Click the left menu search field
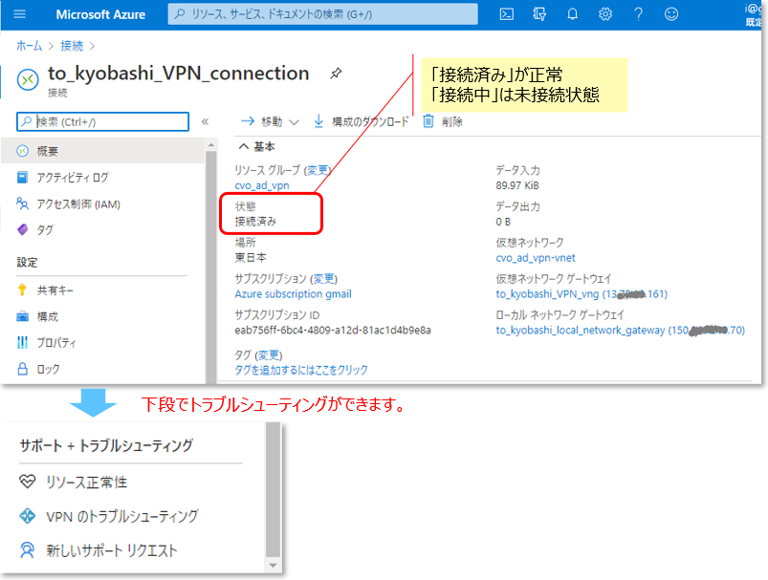Image resolution: width=768 pixels, height=580 pixels. point(103,122)
